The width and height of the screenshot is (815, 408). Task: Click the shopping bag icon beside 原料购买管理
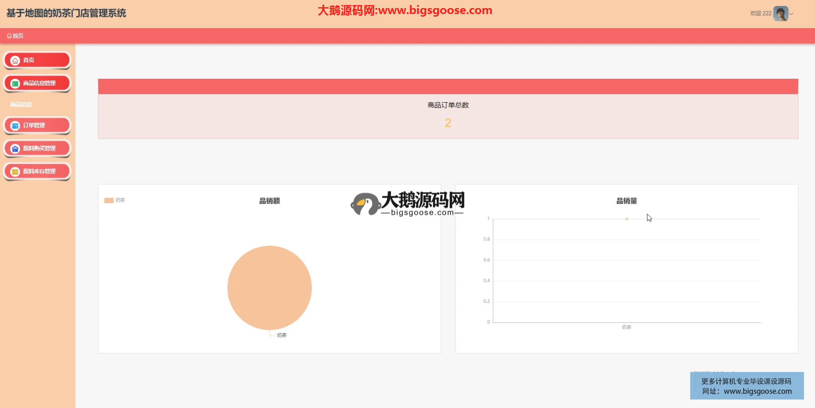(x=15, y=149)
